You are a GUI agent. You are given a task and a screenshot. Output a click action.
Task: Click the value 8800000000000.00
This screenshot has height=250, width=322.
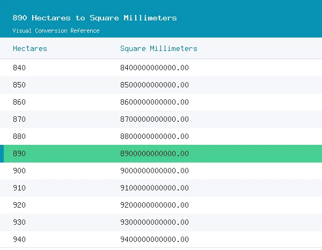pos(155,136)
